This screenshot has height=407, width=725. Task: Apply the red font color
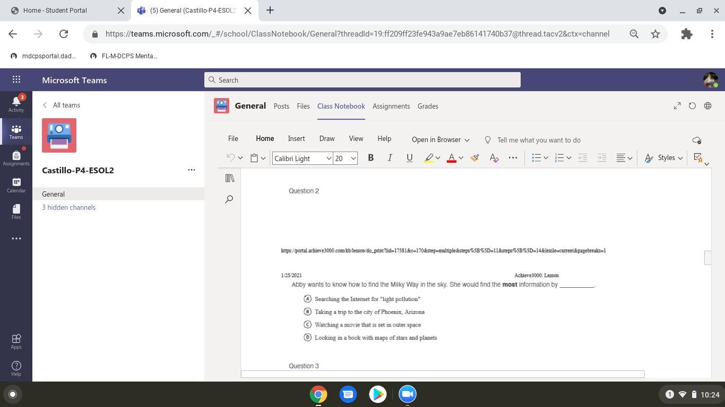pyautogui.click(x=452, y=158)
